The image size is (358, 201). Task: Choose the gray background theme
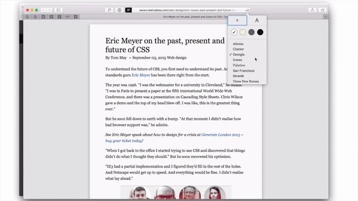[x=251, y=32]
